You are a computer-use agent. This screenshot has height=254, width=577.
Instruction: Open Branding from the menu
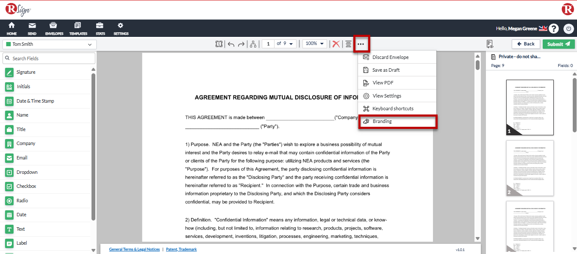397,121
